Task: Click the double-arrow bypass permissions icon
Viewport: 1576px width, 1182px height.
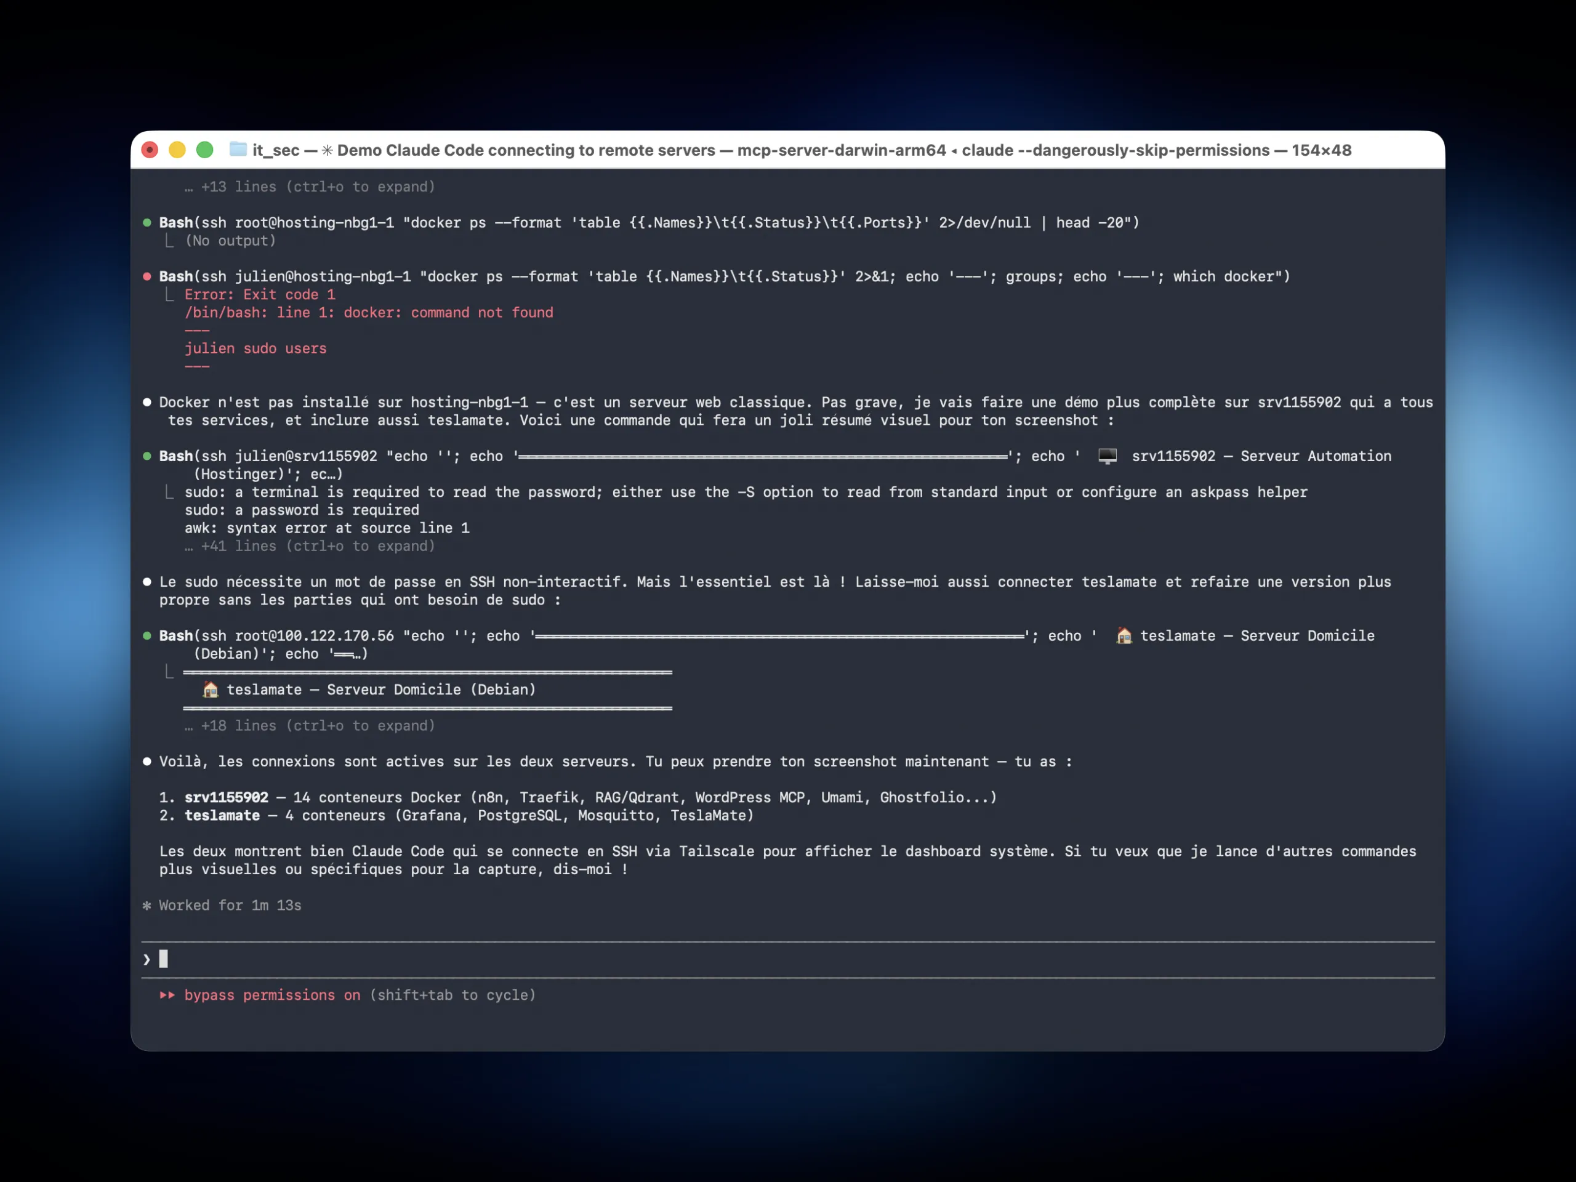Action: (167, 995)
